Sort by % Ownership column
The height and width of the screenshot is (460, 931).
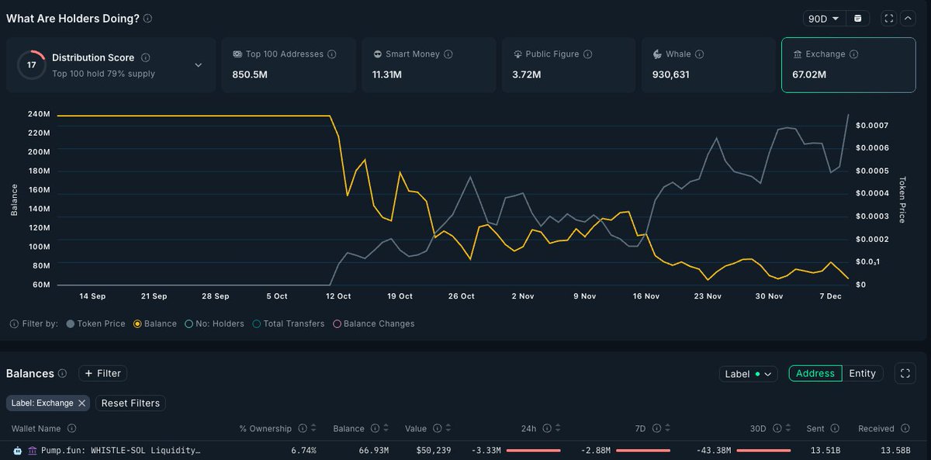313,428
